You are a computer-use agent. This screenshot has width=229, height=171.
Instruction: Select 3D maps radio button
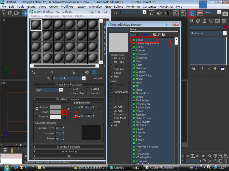[x=112, y=111]
